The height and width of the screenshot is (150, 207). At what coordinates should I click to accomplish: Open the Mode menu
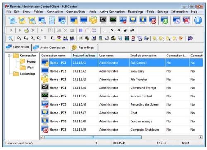(x=92, y=12)
